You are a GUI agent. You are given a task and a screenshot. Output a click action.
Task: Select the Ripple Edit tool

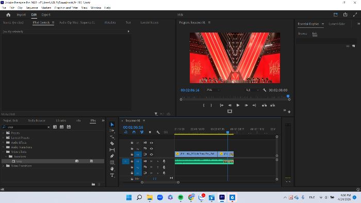tap(112, 137)
